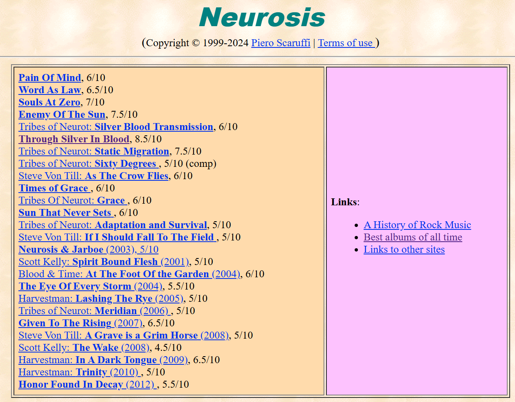Open Tribes of Neurot: Sixty Degrees

(89, 164)
